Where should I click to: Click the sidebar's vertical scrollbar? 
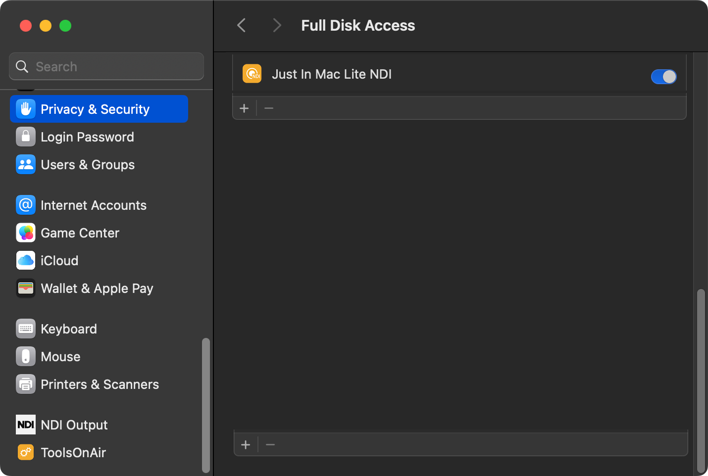coord(206,405)
